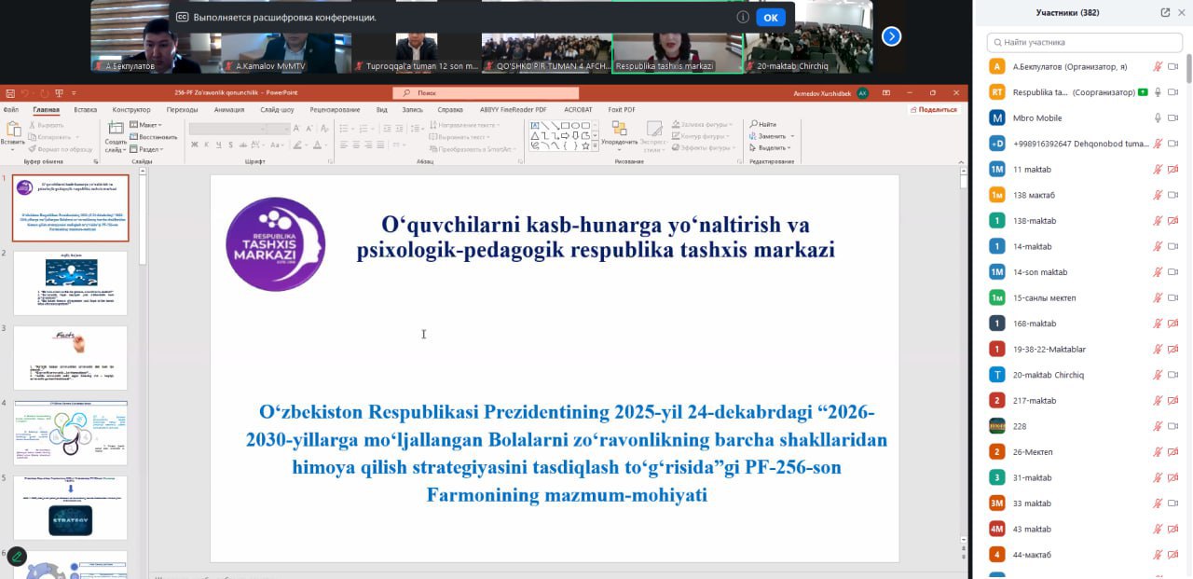Toggle microphone for Mbro Mobile
This screenshot has width=1193, height=579.
pos(1158,118)
